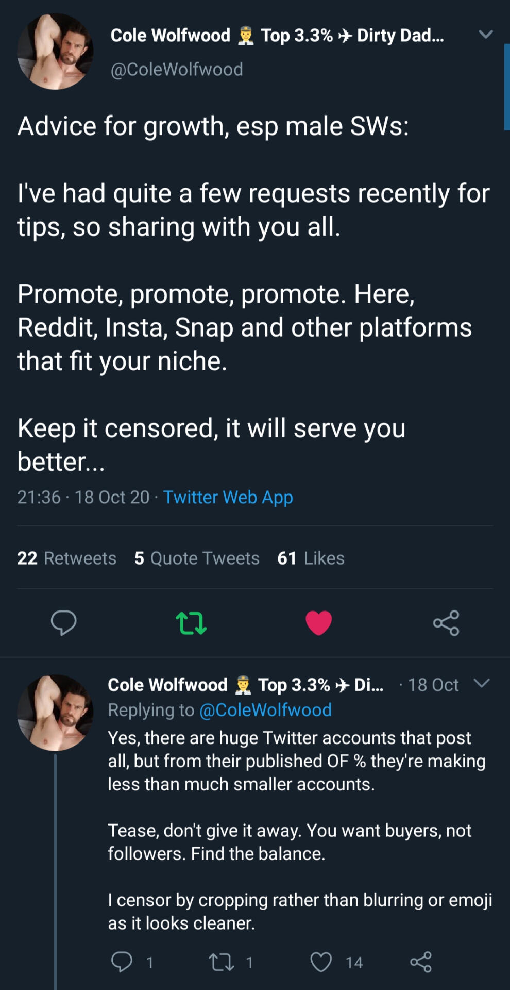Viewport: 510px width, 990px height.
Task: Share the reply tweet
Action: coord(420,962)
